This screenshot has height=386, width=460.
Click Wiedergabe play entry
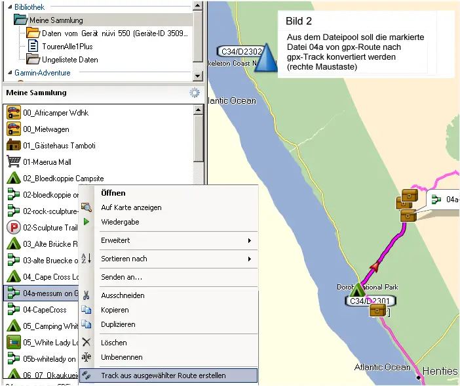[120, 222]
